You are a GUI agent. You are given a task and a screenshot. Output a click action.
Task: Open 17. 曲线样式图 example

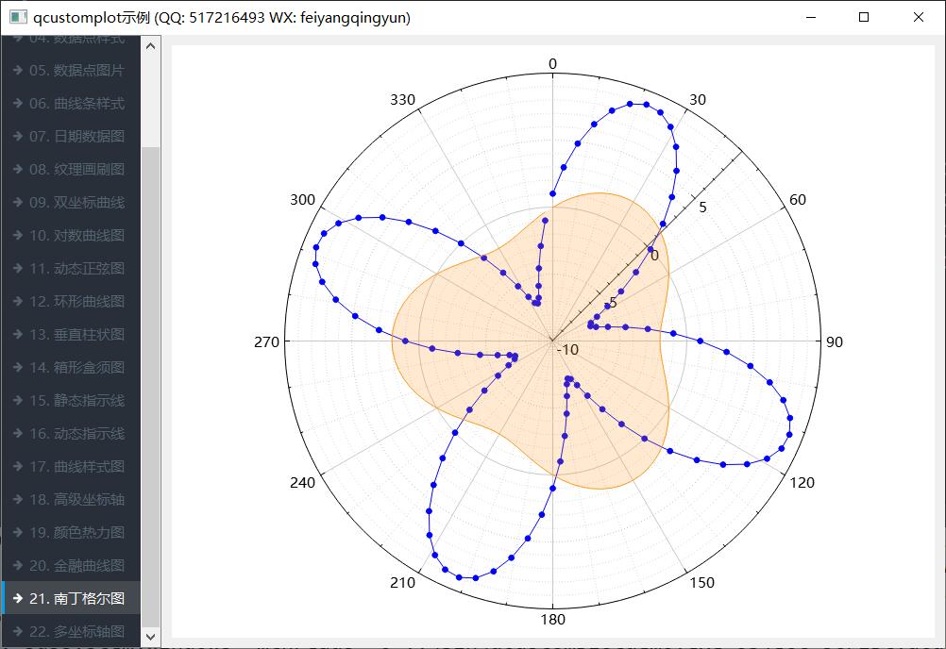coord(76,467)
